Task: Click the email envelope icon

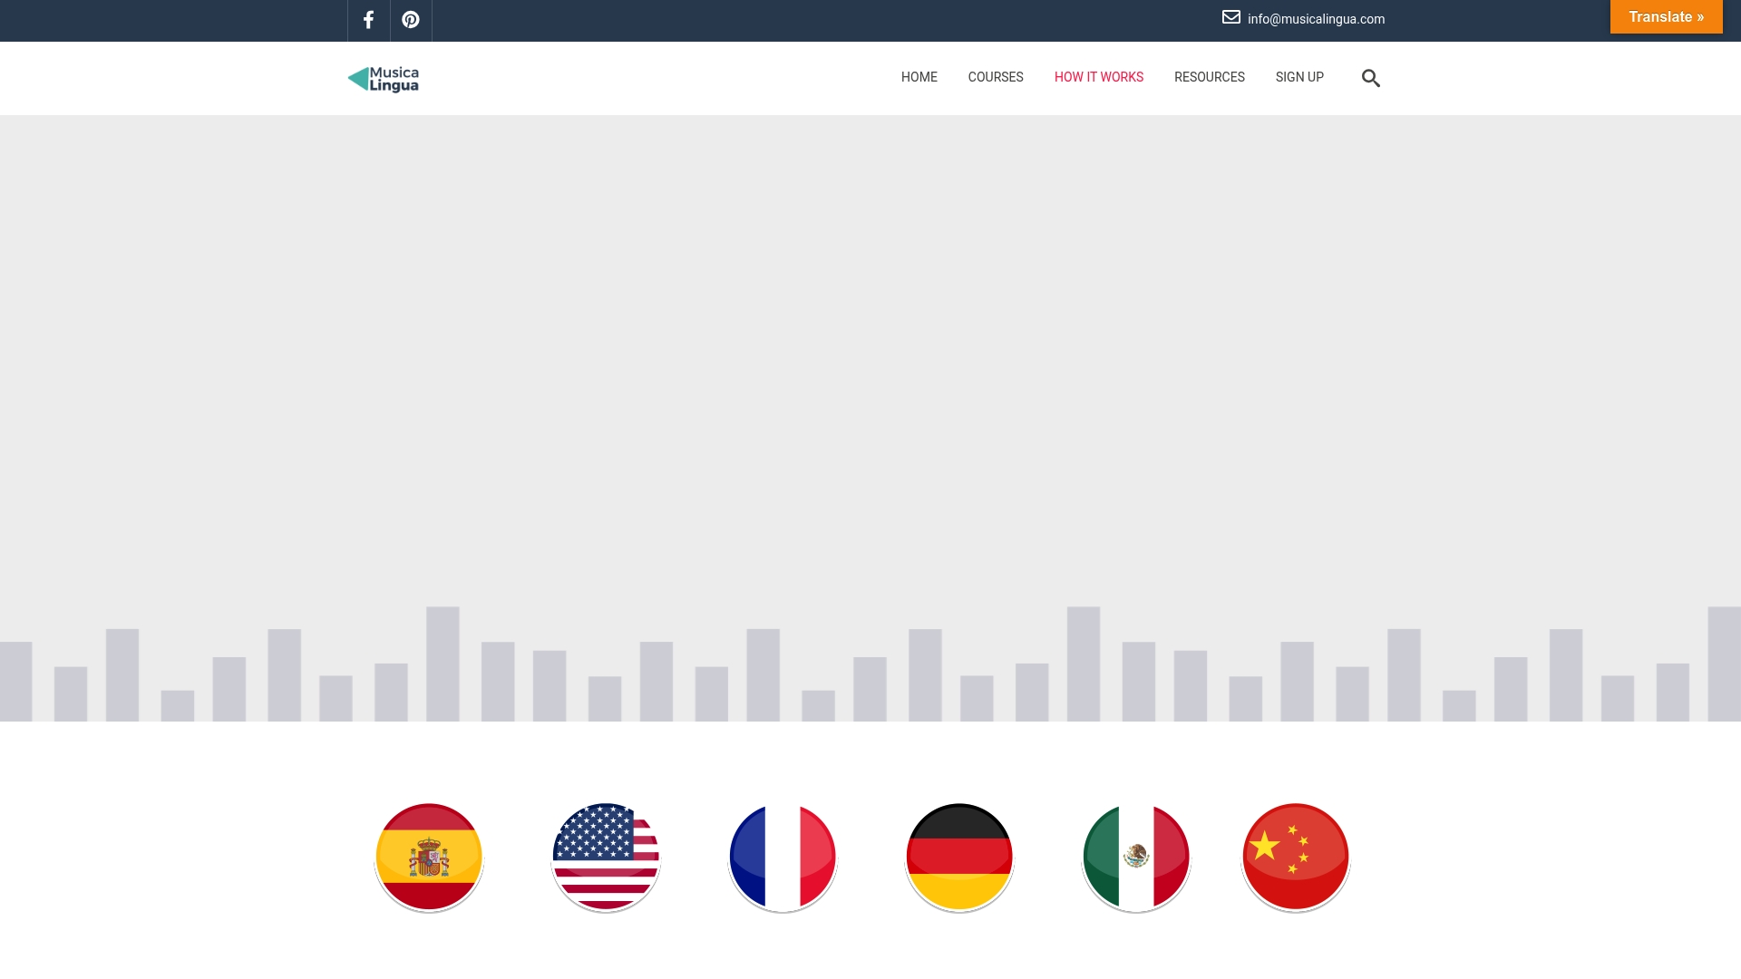Action: point(1230,16)
